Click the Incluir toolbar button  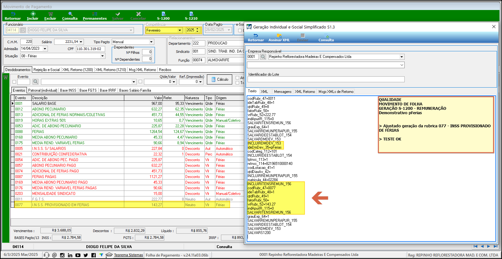tap(33, 16)
